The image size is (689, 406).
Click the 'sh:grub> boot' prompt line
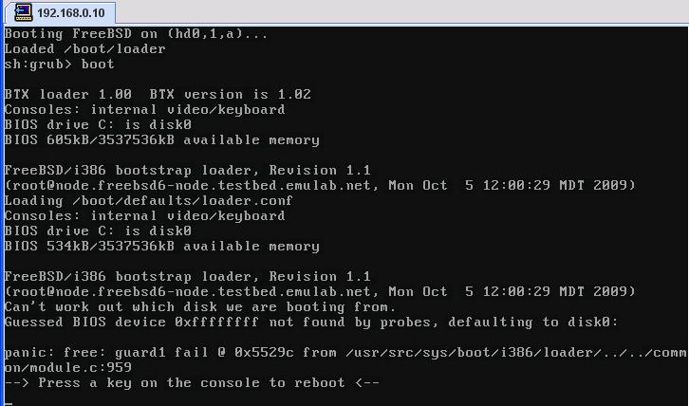click(x=60, y=65)
